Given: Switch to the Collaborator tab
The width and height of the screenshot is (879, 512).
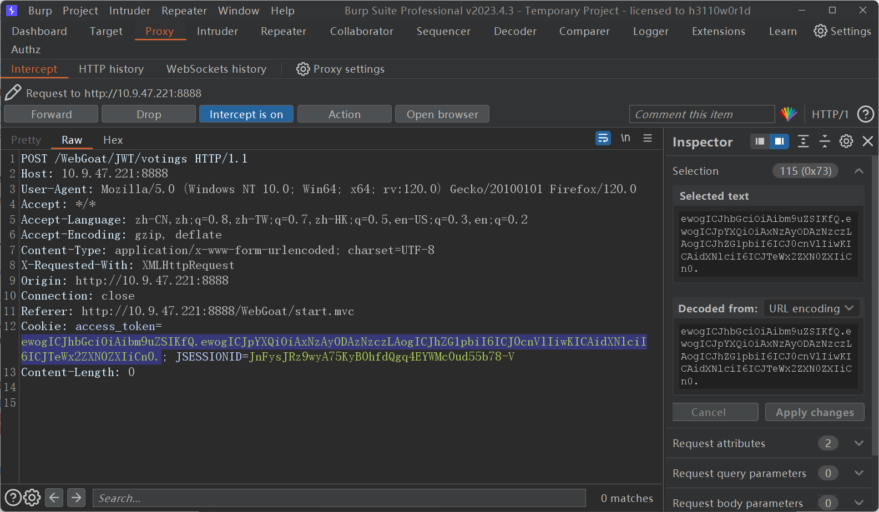Looking at the screenshot, I should [362, 31].
